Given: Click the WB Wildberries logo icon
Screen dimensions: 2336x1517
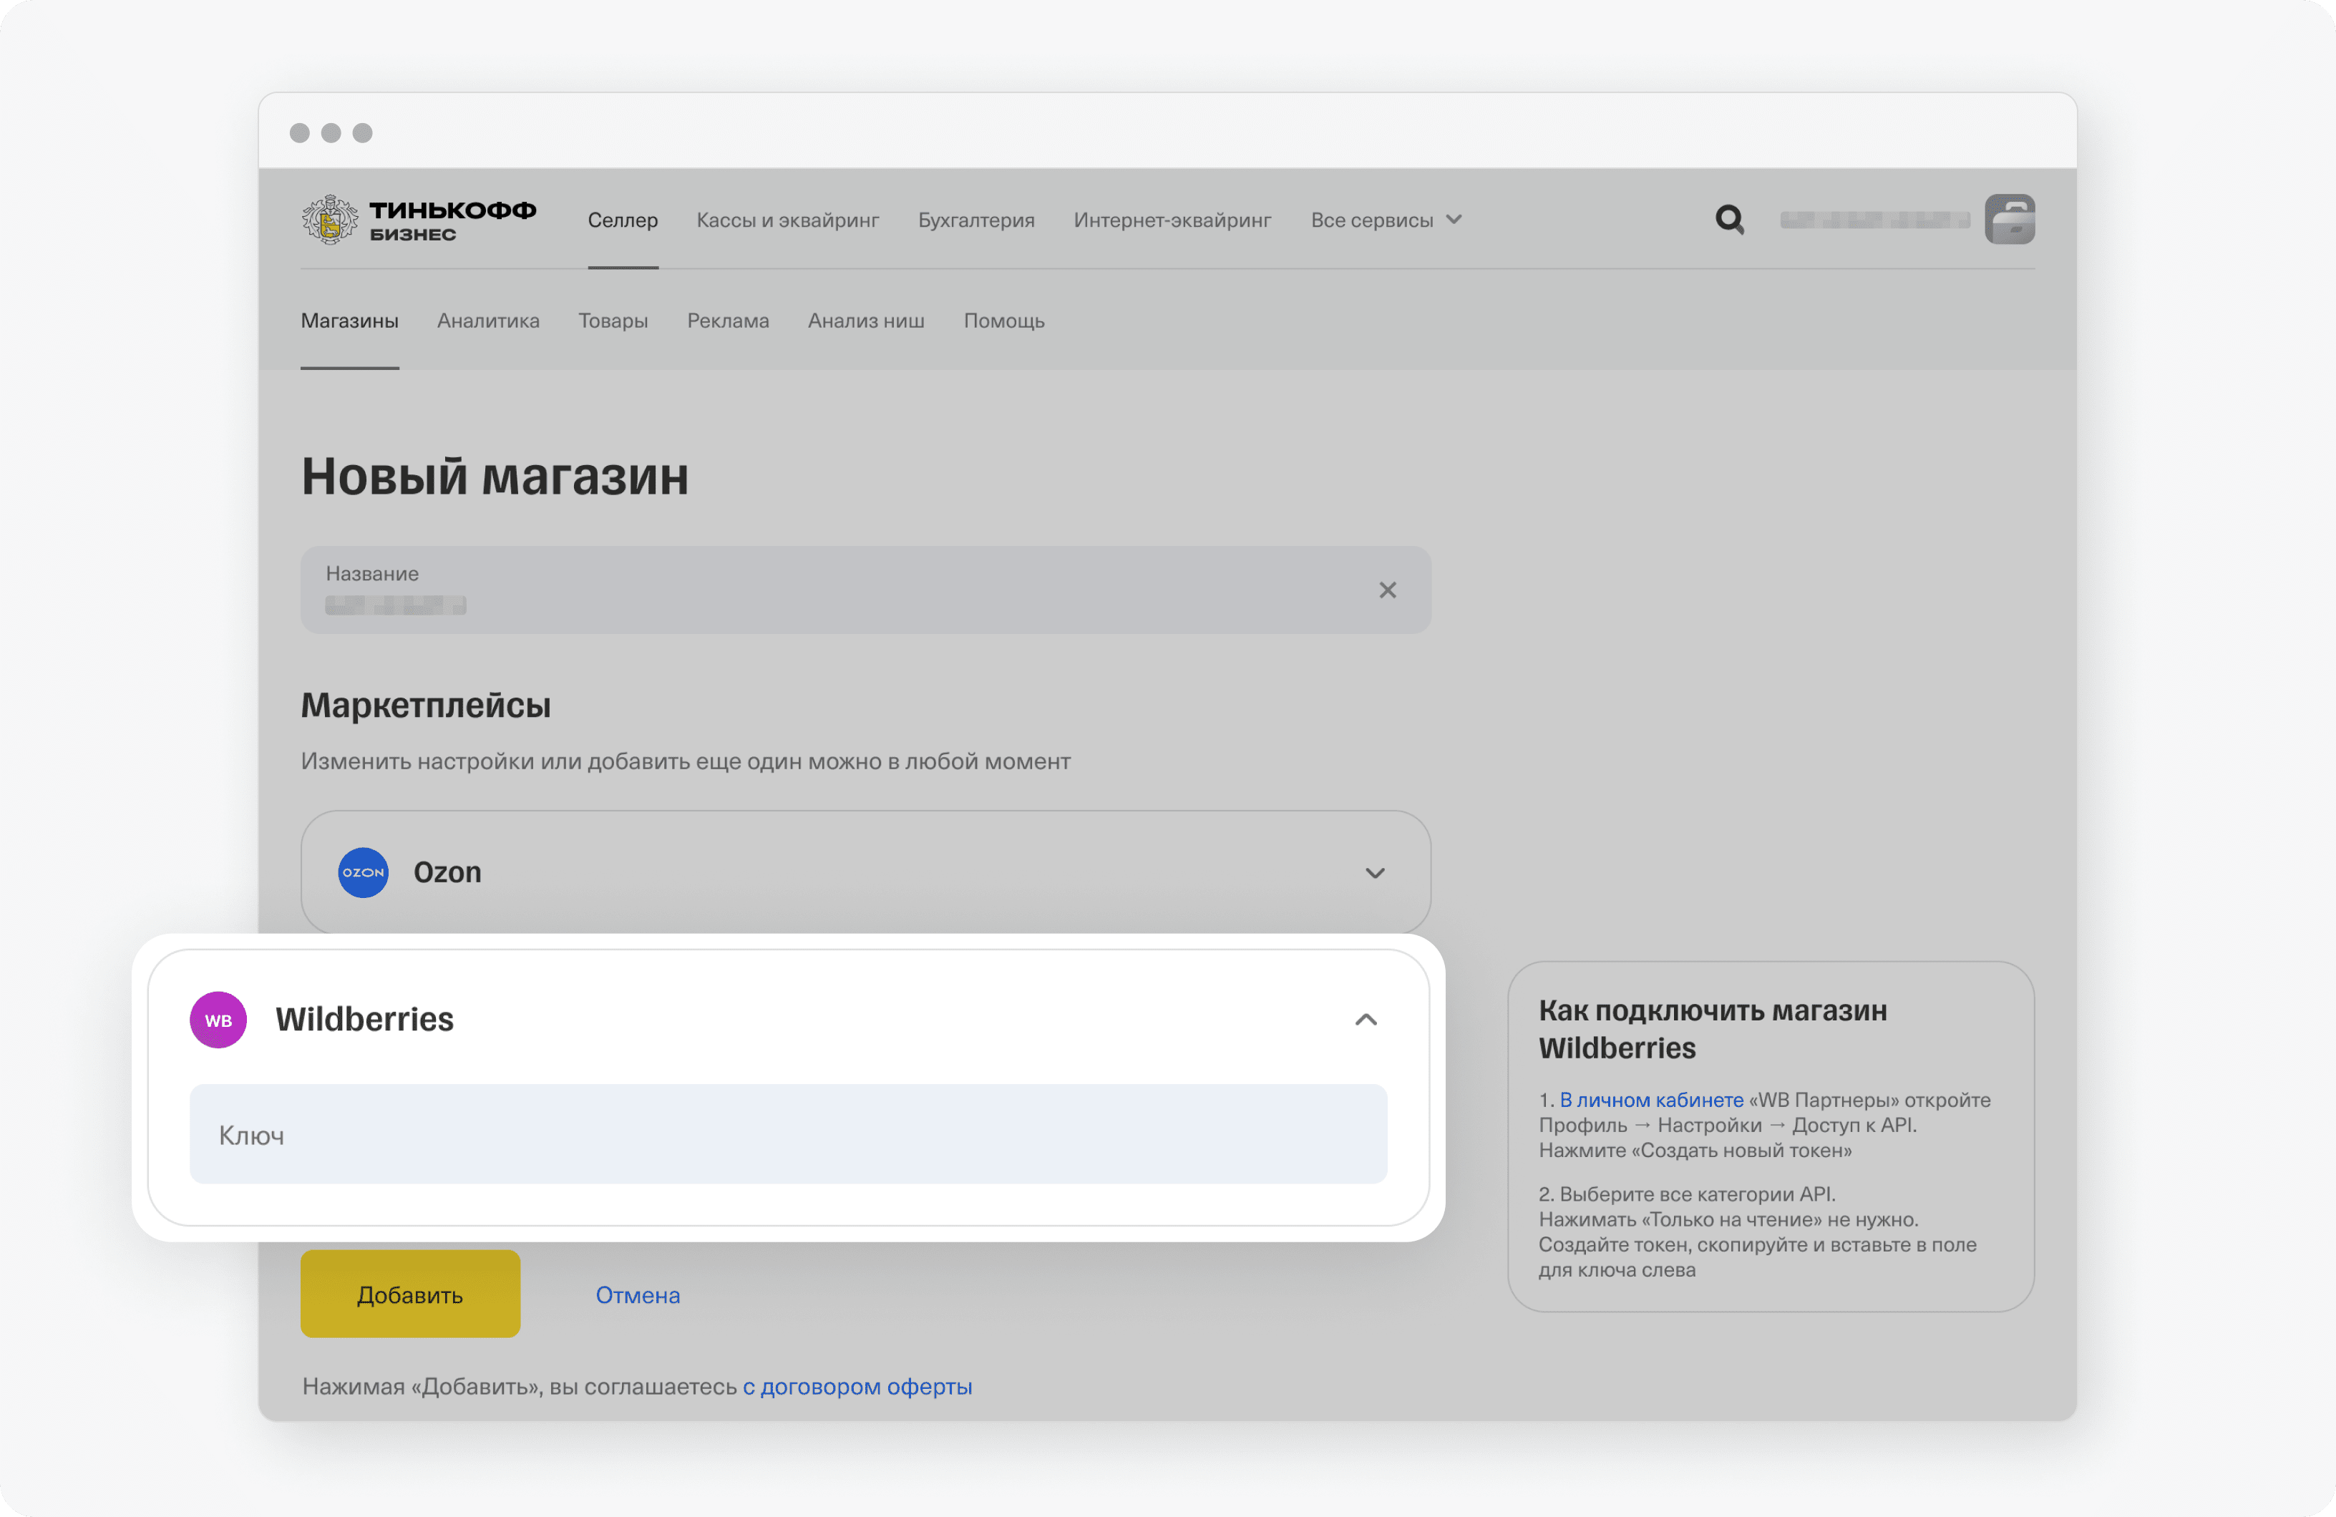Looking at the screenshot, I should [x=218, y=1020].
